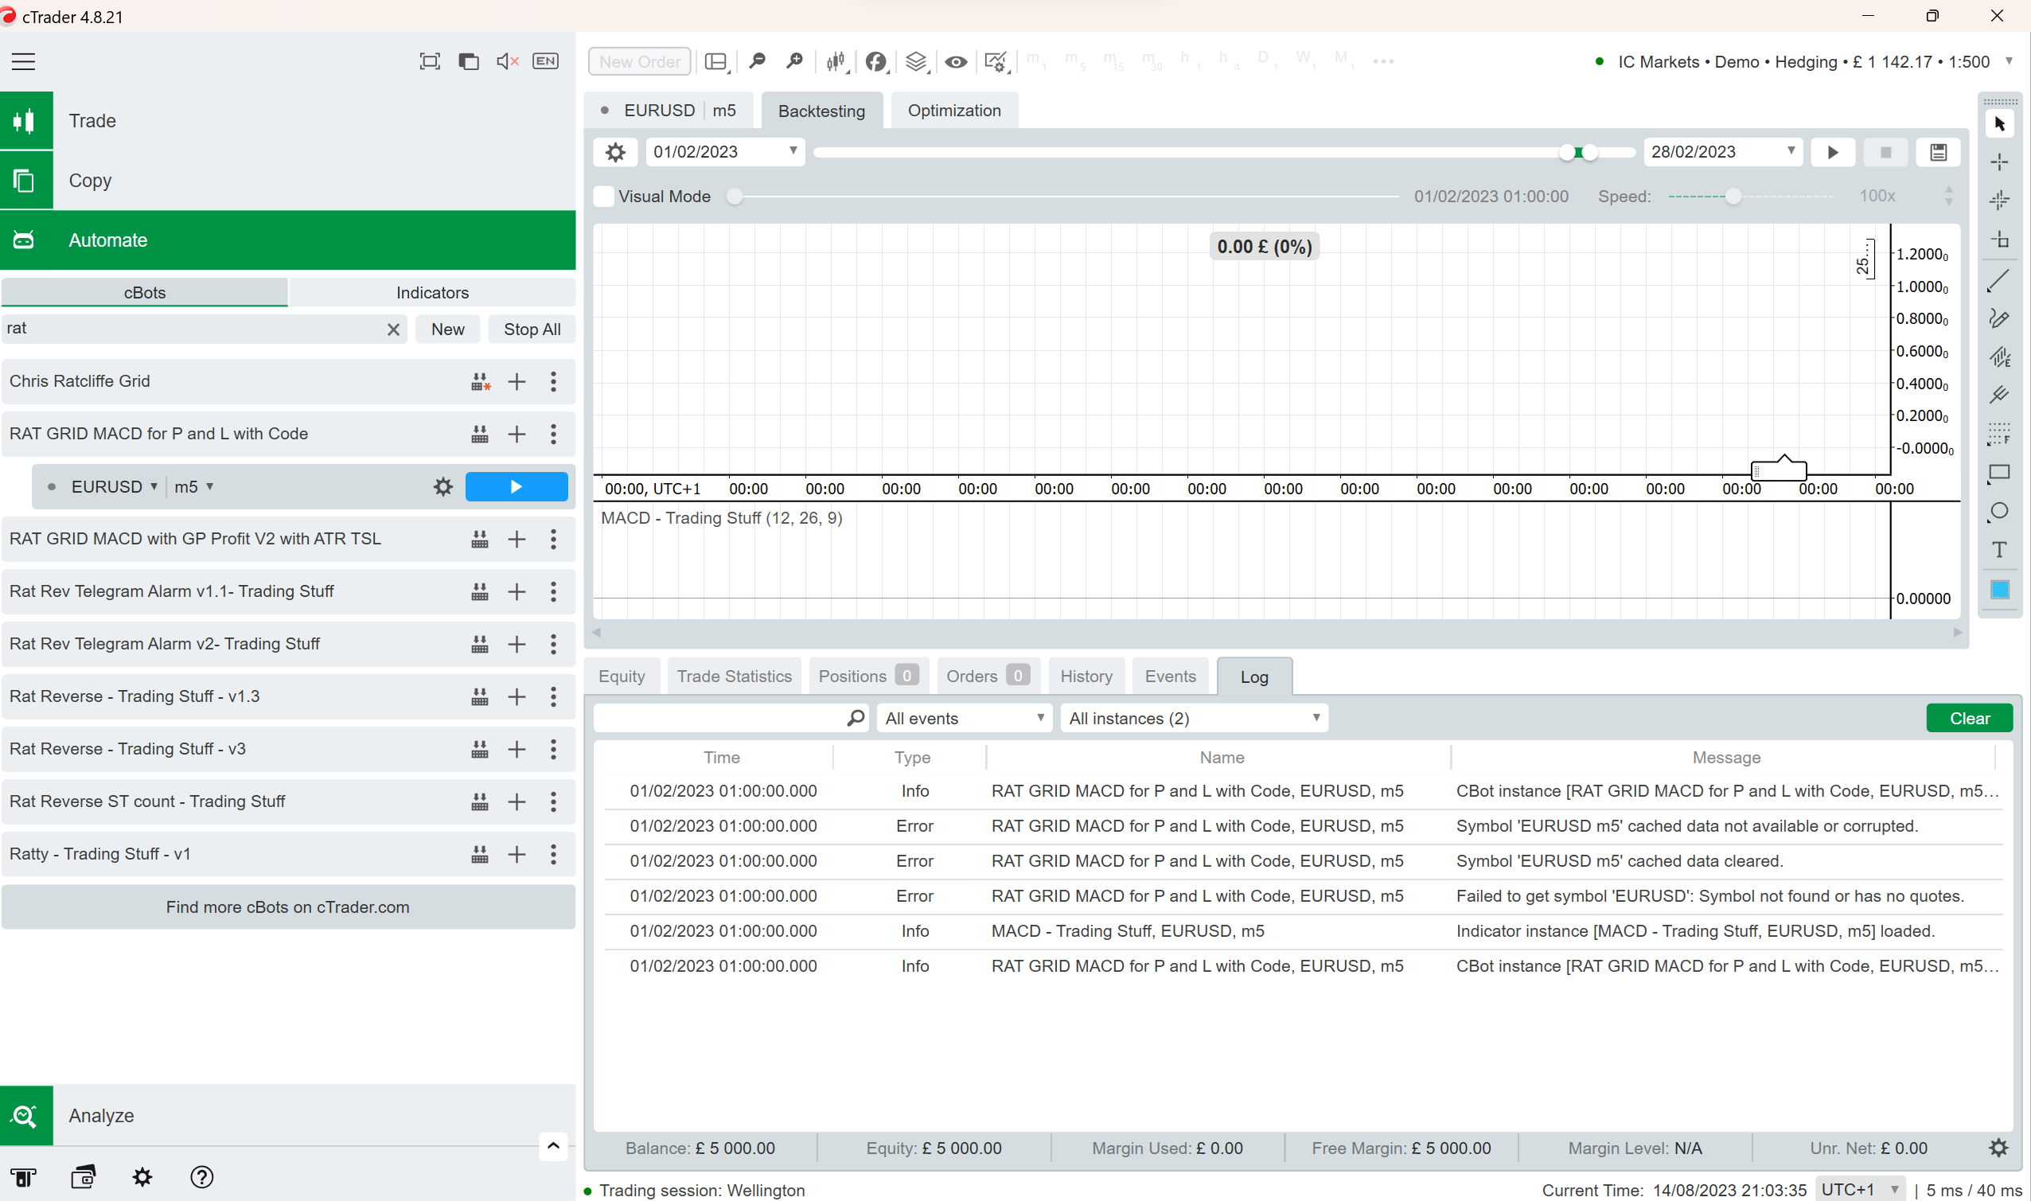Image resolution: width=2031 pixels, height=1201 pixels.
Task: Click the log search input field
Action: 730,718
